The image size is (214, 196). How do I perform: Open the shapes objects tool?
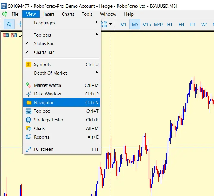coord(104,24)
